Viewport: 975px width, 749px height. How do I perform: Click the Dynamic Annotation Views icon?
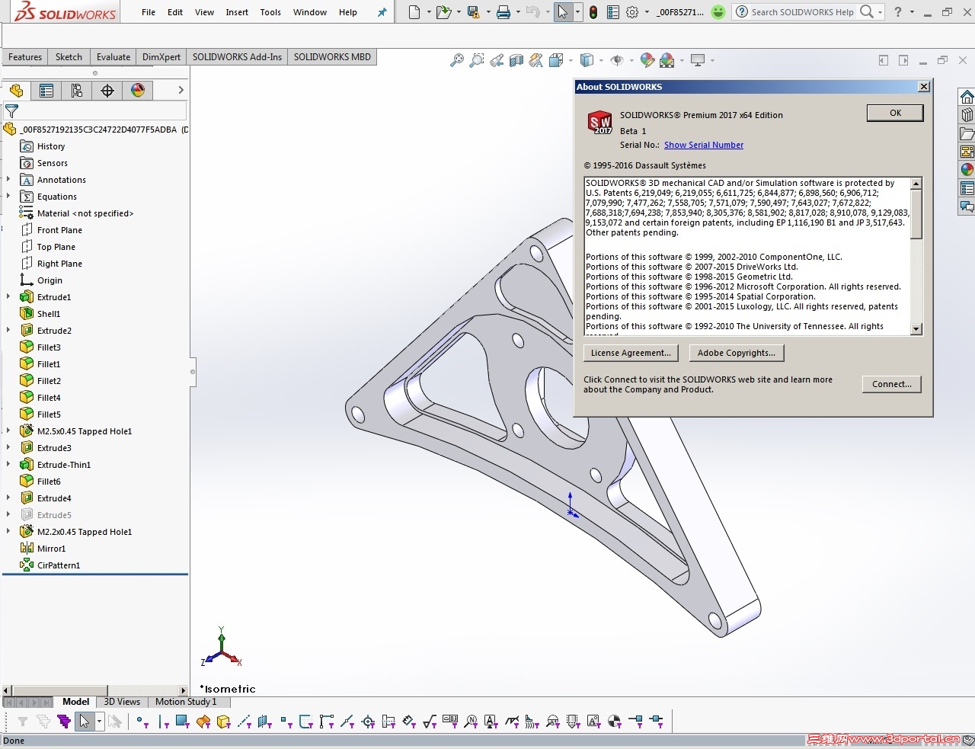tap(536, 60)
